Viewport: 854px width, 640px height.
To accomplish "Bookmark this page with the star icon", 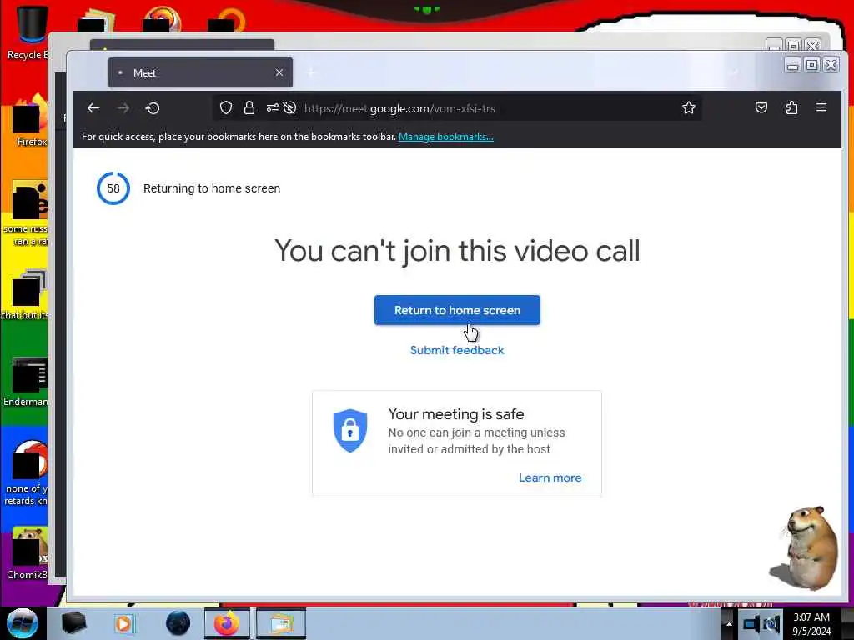I will click(688, 107).
